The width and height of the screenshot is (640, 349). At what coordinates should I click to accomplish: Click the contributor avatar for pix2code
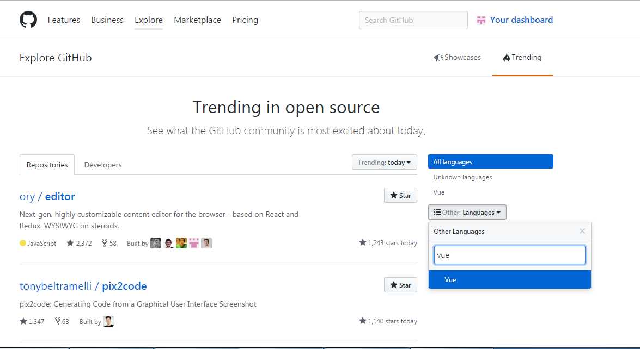(x=108, y=321)
